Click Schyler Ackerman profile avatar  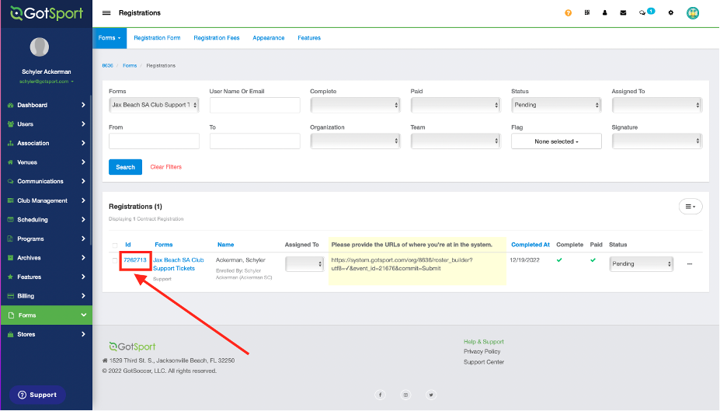40,47
